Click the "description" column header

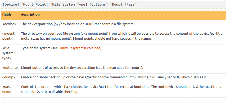point(30,15)
